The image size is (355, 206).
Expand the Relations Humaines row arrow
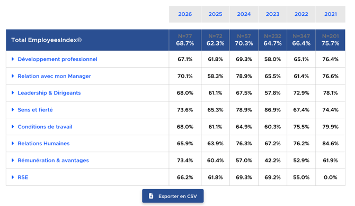pyautogui.click(x=13, y=143)
